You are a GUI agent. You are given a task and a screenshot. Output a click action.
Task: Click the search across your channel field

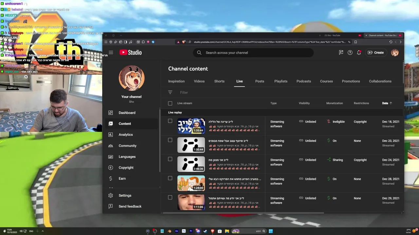(x=253, y=53)
